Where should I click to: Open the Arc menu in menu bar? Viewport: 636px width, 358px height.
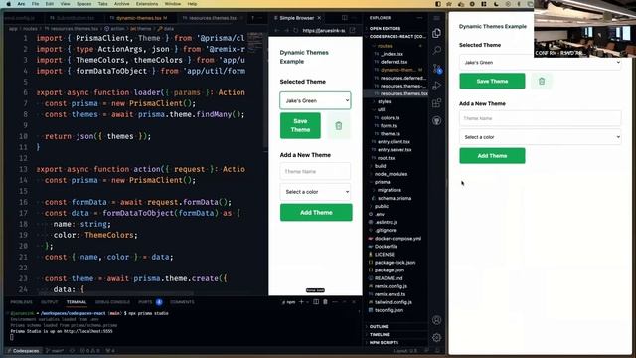point(21,4)
